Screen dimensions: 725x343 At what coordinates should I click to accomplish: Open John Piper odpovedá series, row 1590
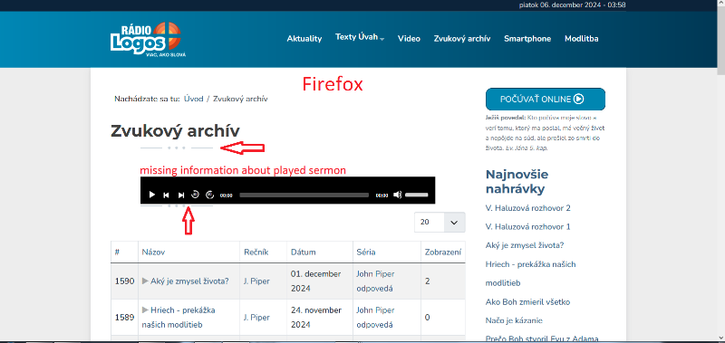tap(375, 281)
